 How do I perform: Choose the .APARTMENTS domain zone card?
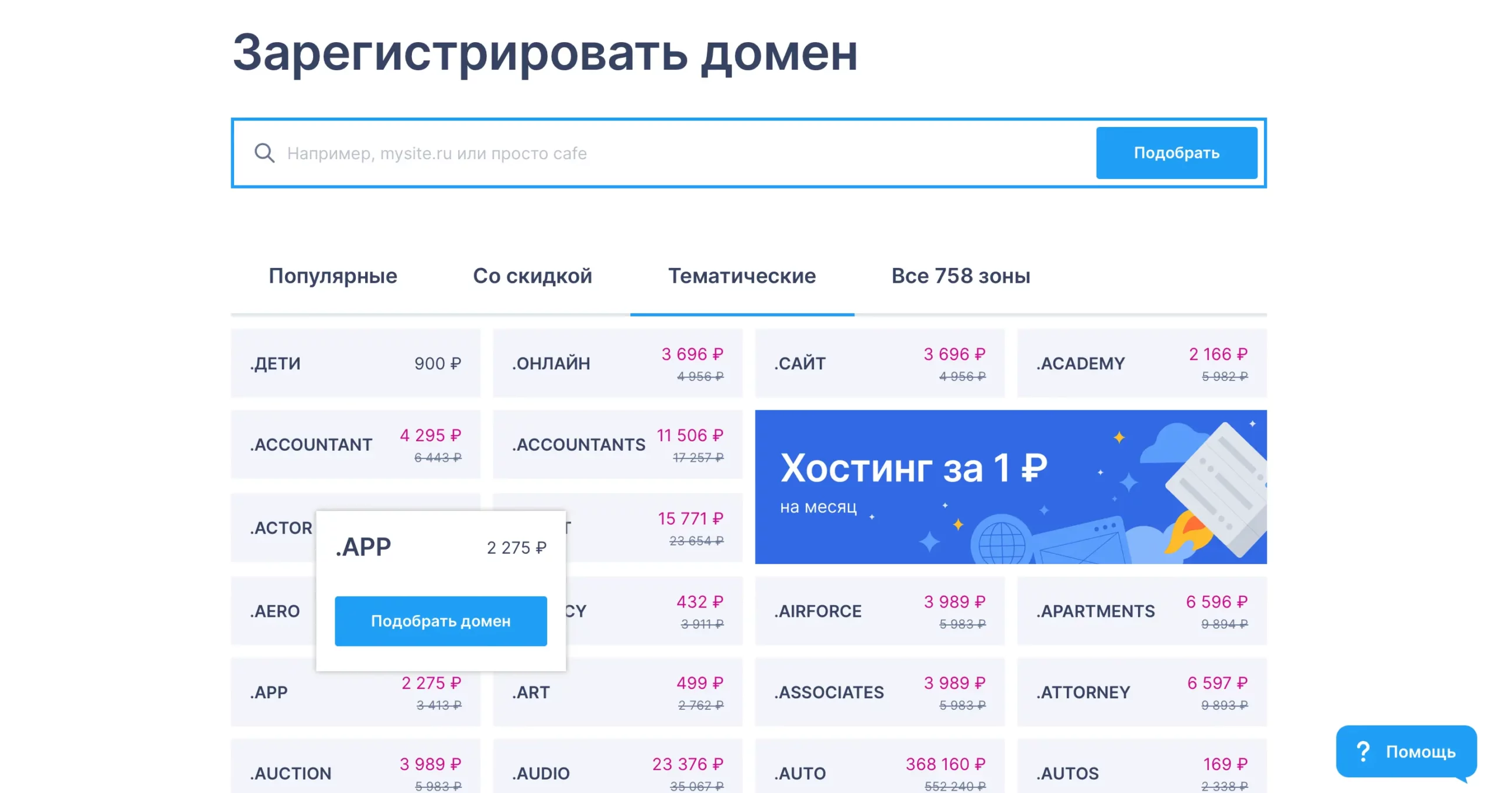point(1141,611)
